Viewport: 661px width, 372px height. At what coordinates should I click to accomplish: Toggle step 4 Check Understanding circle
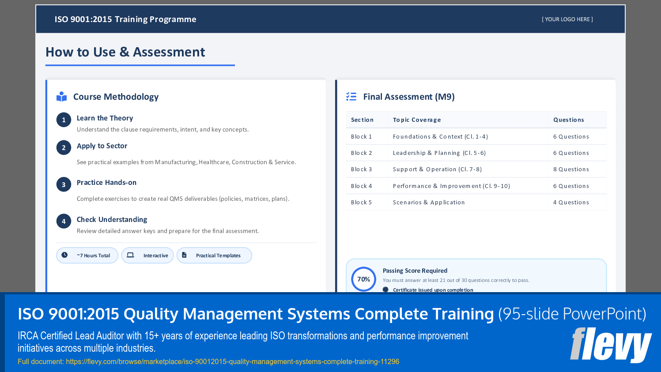click(64, 221)
